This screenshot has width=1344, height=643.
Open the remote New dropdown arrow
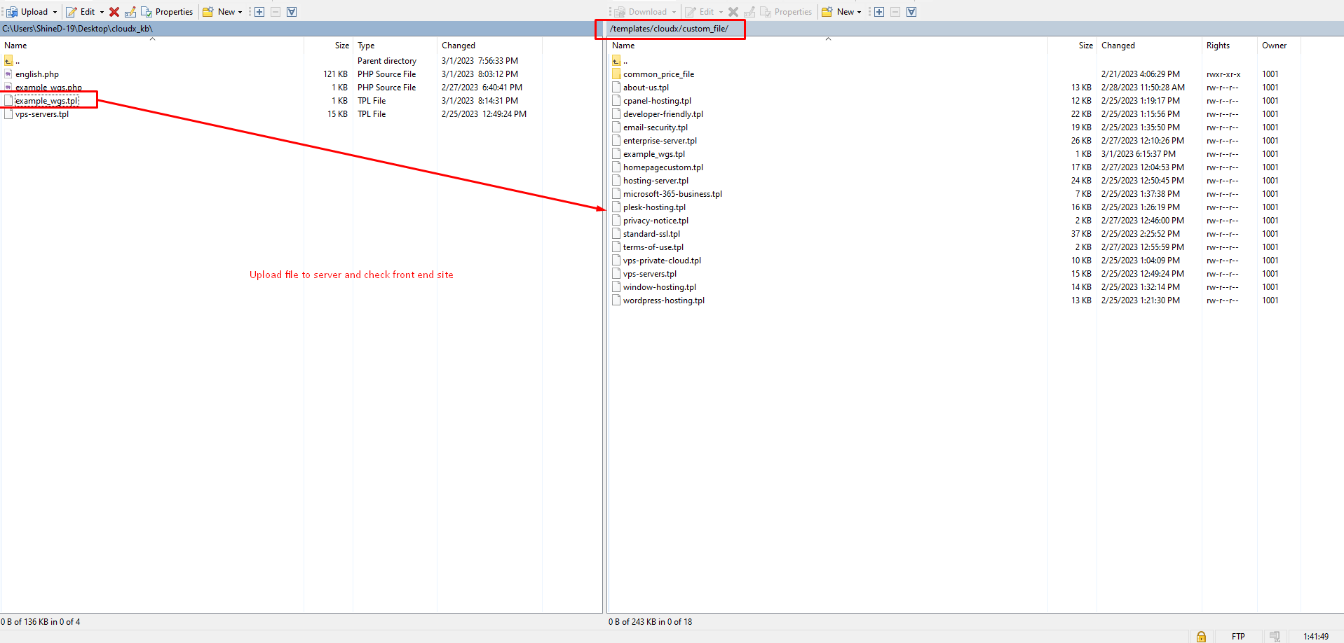point(859,12)
